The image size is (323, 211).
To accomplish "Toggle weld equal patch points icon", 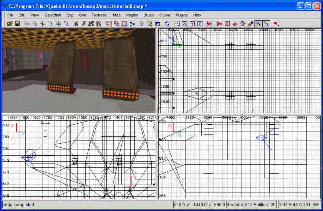I will click(258, 24).
